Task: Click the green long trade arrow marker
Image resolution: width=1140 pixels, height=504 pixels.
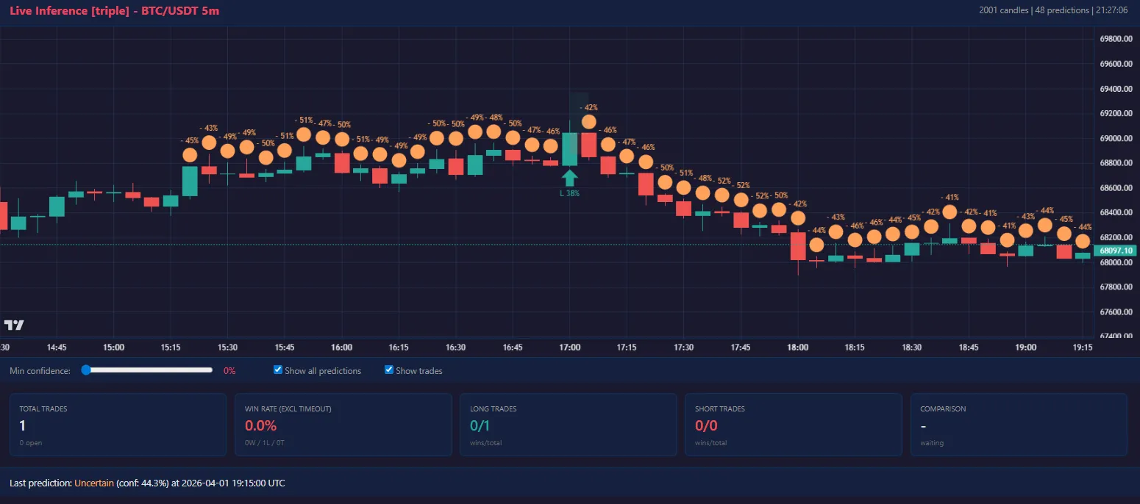Action: click(570, 178)
